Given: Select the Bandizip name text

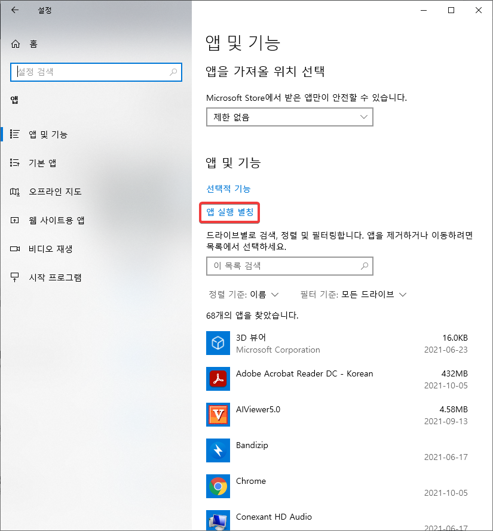Looking at the screenshot, I should 252,445.
